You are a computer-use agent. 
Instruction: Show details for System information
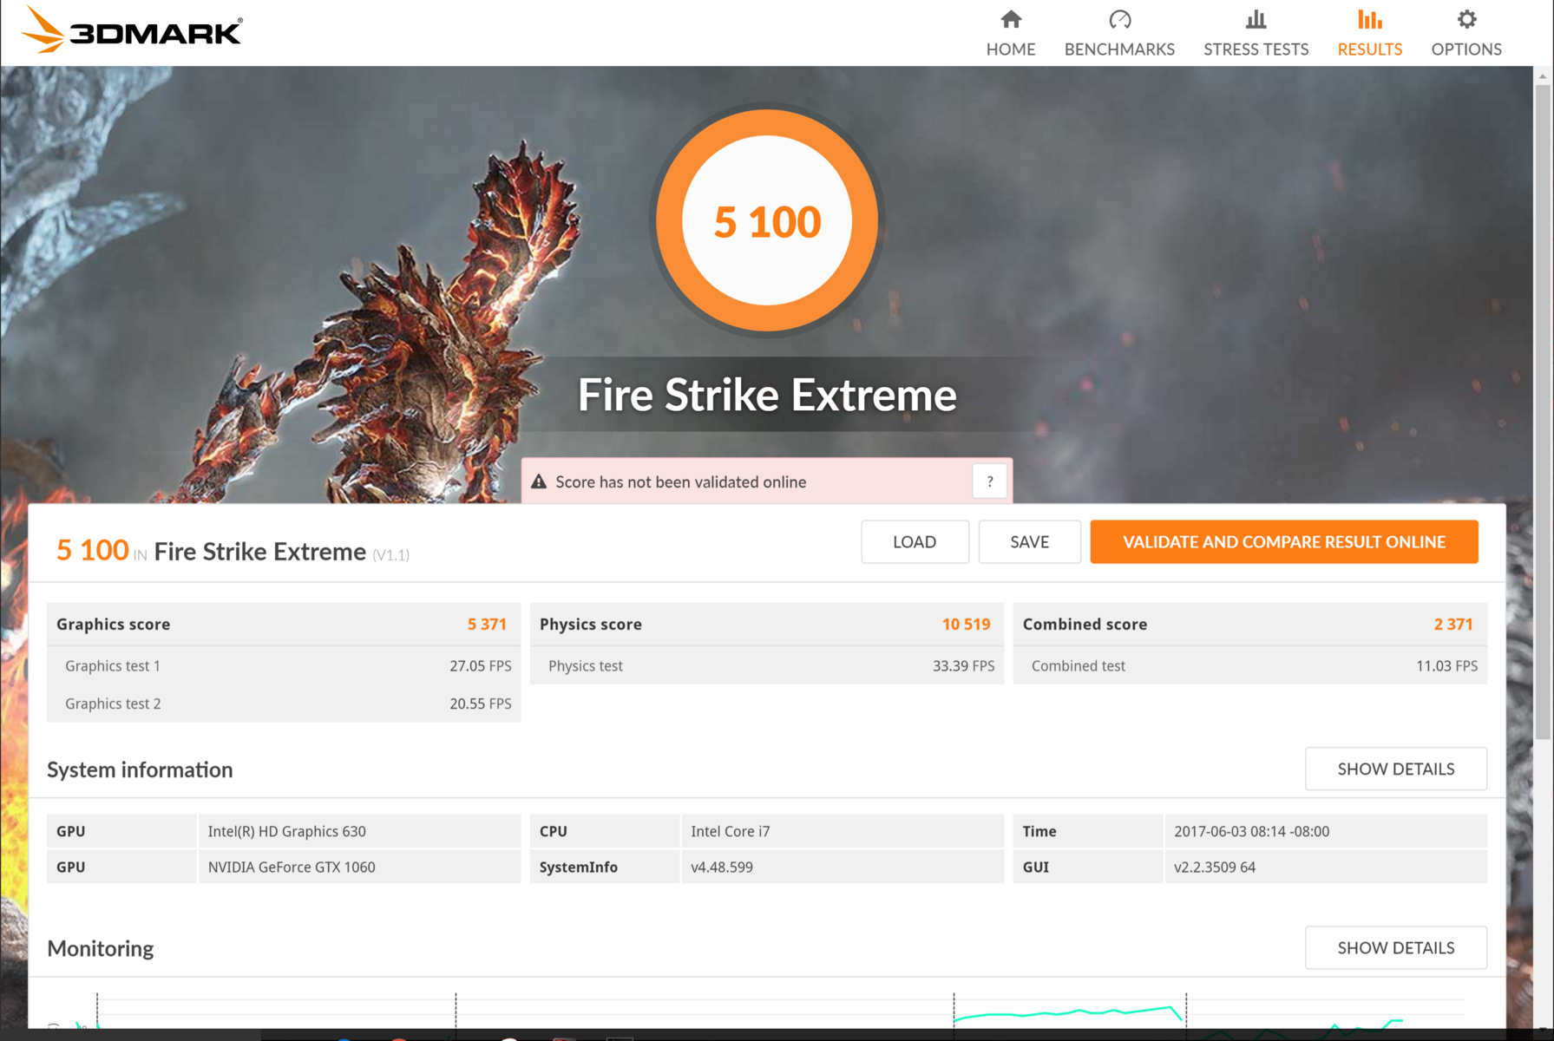1395,769
